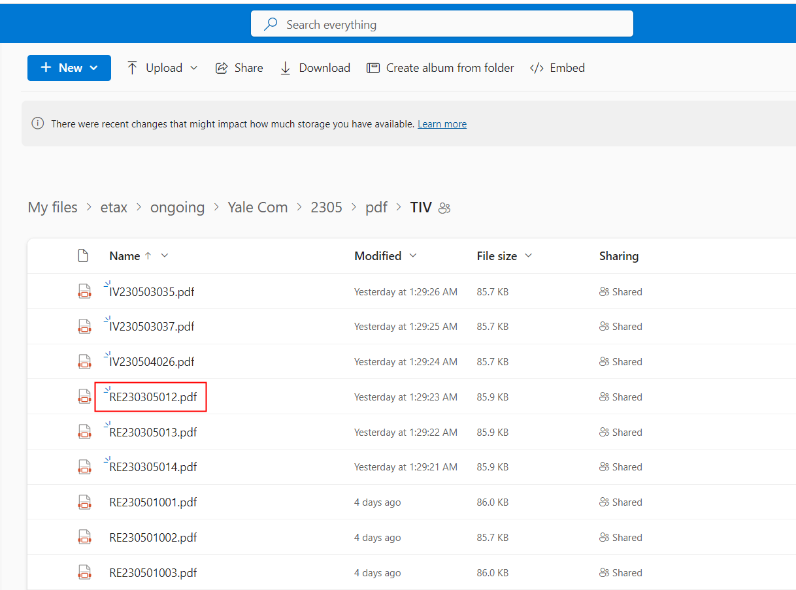Viewport: 796px width, 590px height.
Task: Click Shared status for RE230305012.pdf
Action: click(x=620, y=397)
